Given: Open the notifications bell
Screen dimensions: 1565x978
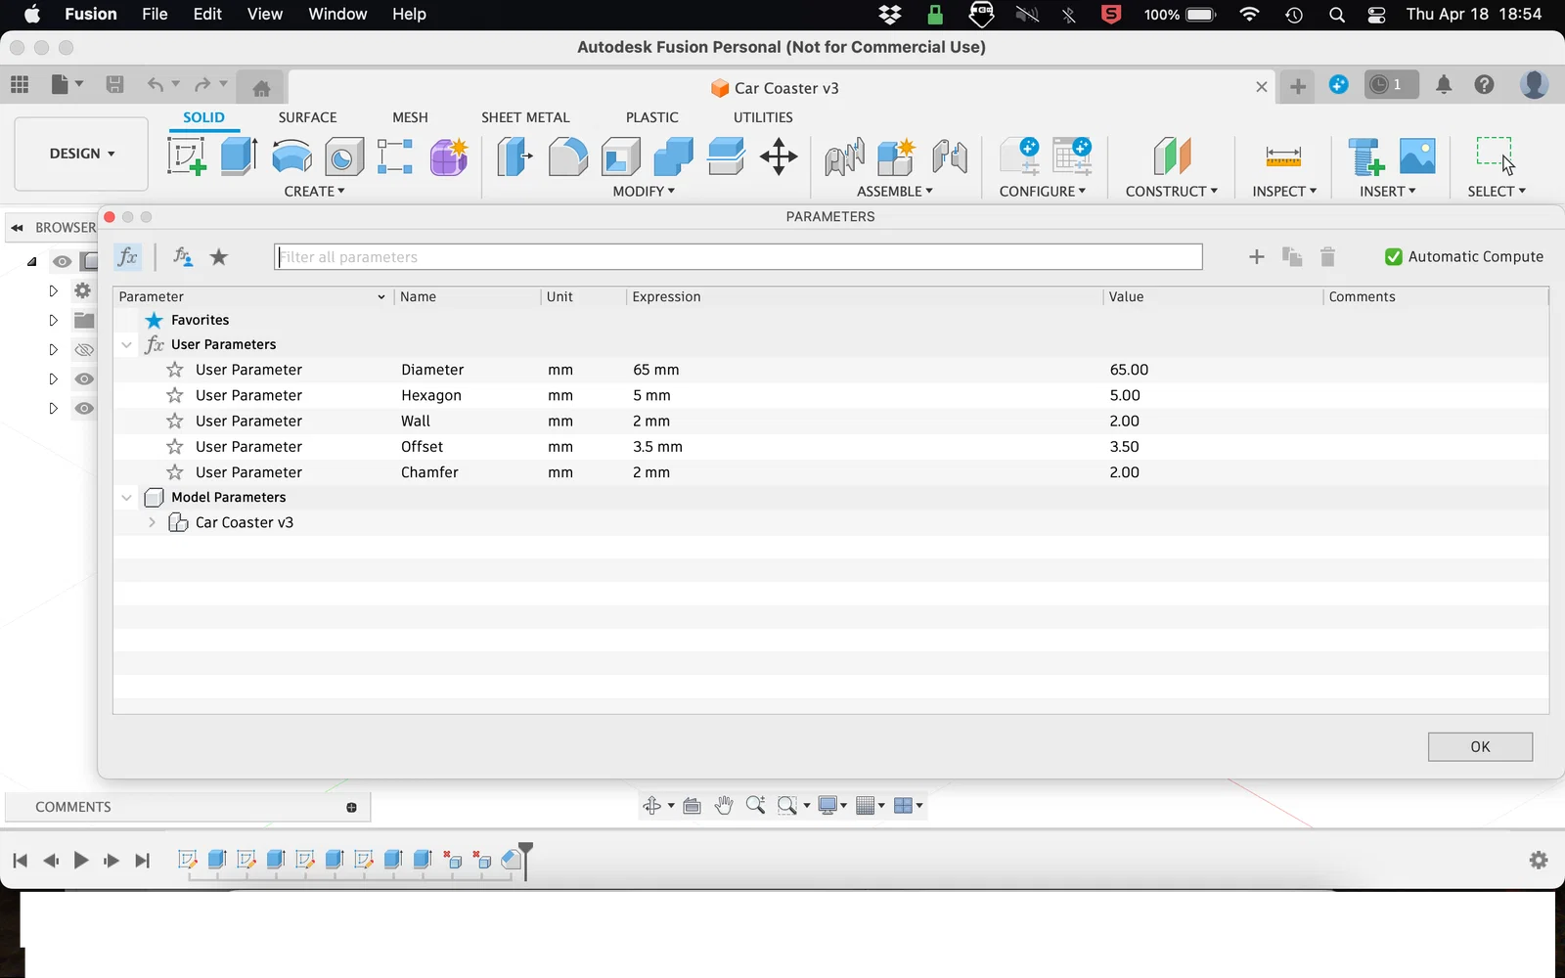Looking at the screenshot, I should [1444, 85].
